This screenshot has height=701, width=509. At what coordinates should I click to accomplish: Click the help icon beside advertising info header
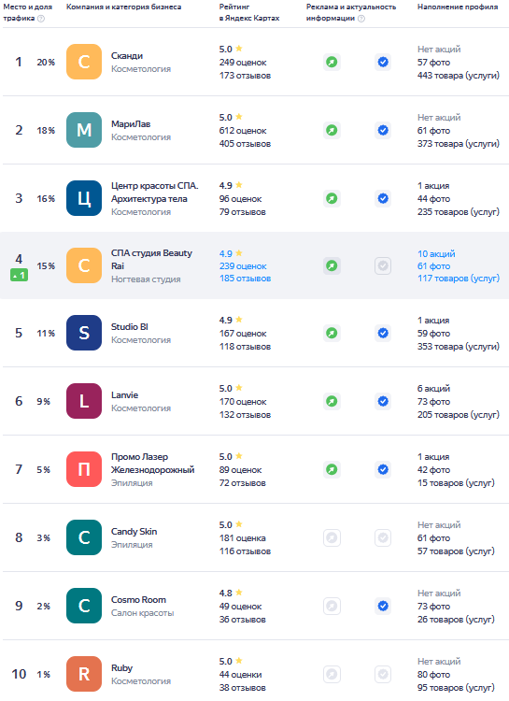click(x=361, y=19)
